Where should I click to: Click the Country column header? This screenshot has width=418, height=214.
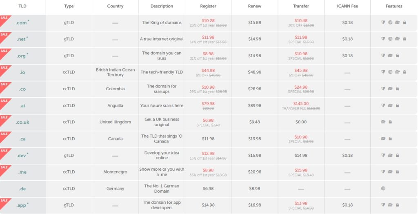(x=115, y=6)
